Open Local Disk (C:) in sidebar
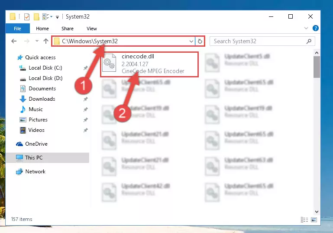333x233 pixels. point(45,68)
